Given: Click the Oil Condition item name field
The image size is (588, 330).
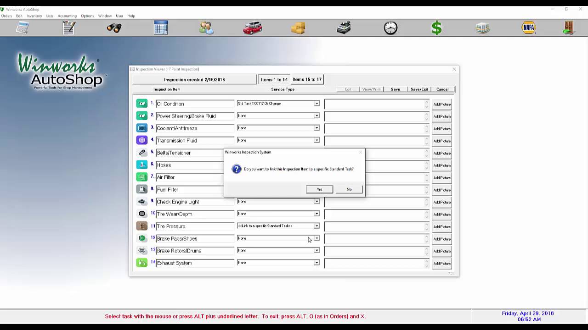Looking at the screenshot, I should (195, 104).
